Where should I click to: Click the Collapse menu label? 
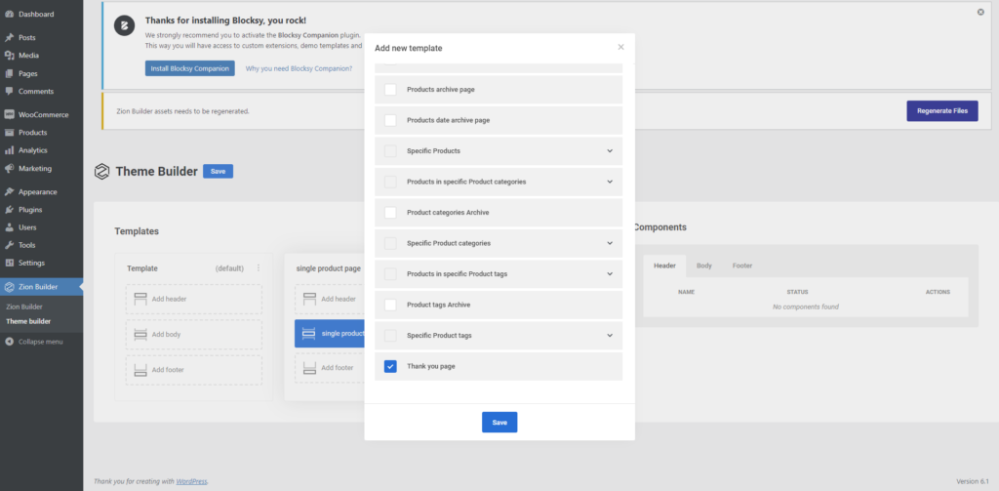(x=41, y=342)
